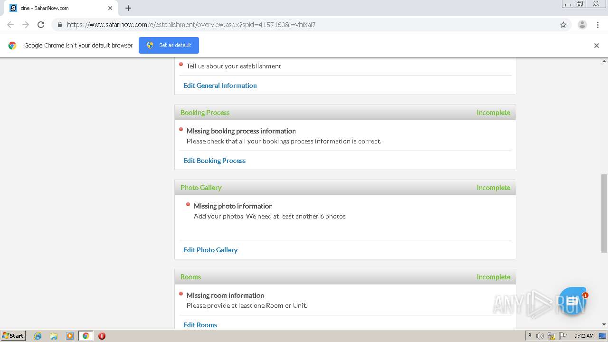Click the page vertical scrollbar thumb

point(604,213)
